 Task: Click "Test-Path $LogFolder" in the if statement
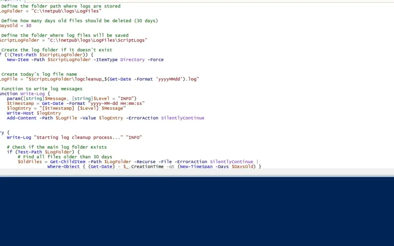(46, 152)
